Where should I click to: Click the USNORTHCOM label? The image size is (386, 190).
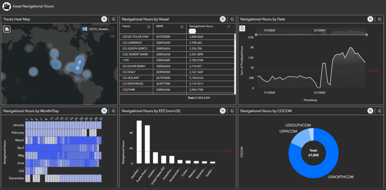[341, 177]
